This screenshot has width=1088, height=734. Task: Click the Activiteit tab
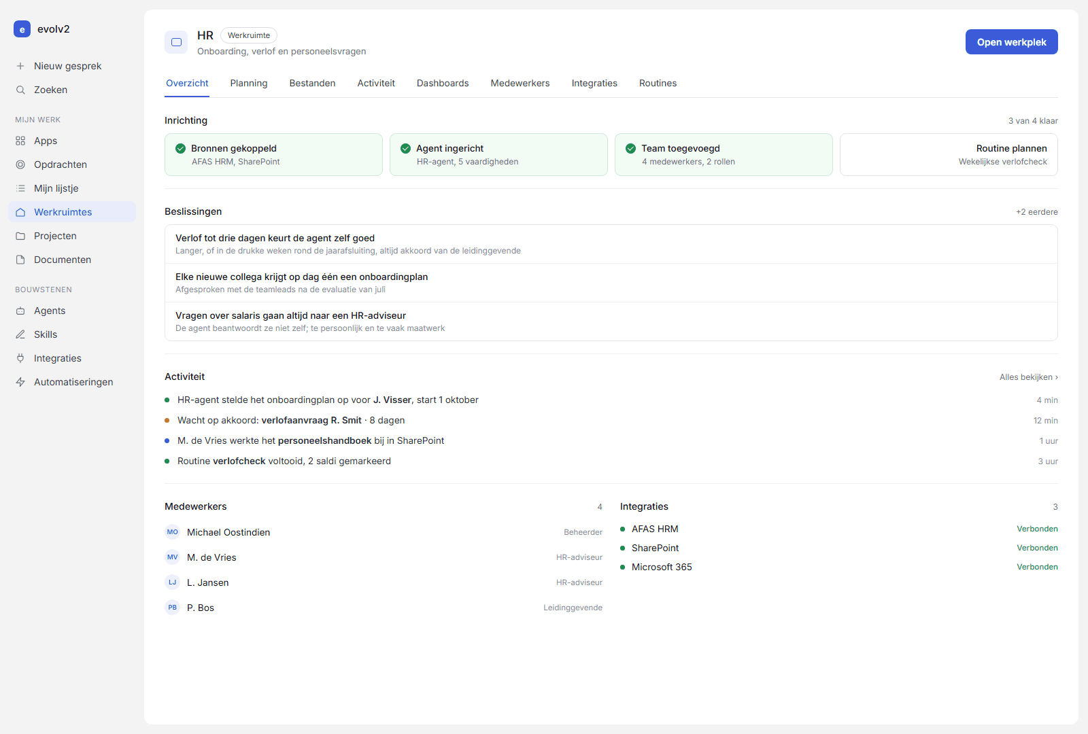(376, 83)
